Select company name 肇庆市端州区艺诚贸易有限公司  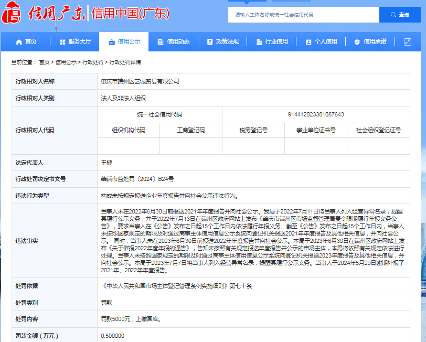[x=140, y=81]
